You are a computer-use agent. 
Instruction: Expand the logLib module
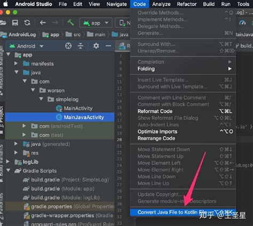point(7,161)
